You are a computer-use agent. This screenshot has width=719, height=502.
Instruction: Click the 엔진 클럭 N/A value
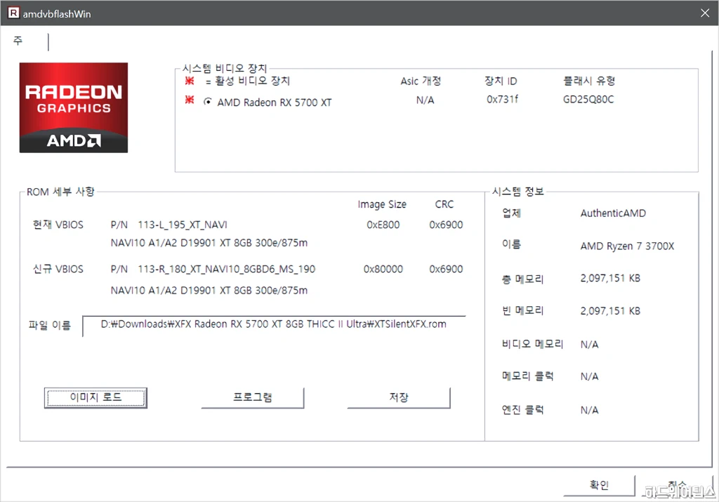point(589,410)
